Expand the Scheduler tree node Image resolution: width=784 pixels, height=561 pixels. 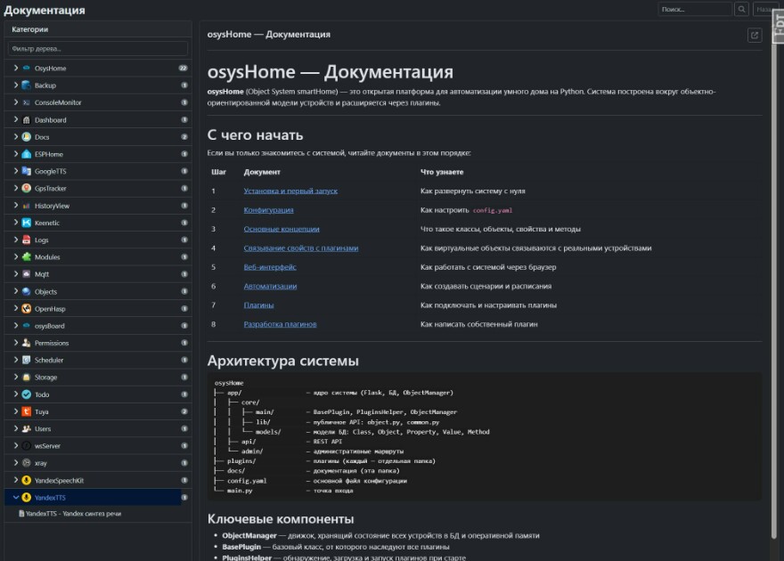click(15, 360)
